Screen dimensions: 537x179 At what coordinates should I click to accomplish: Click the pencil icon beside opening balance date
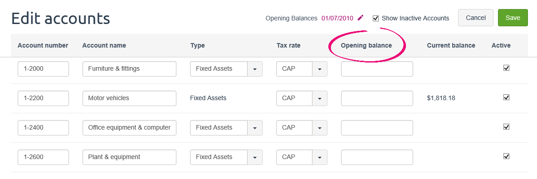point(360,18)
